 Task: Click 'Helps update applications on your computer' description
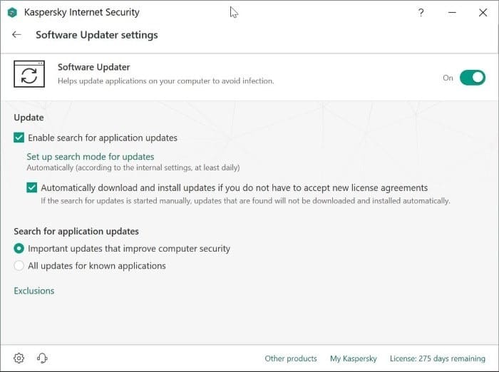(x=166, y=81)
